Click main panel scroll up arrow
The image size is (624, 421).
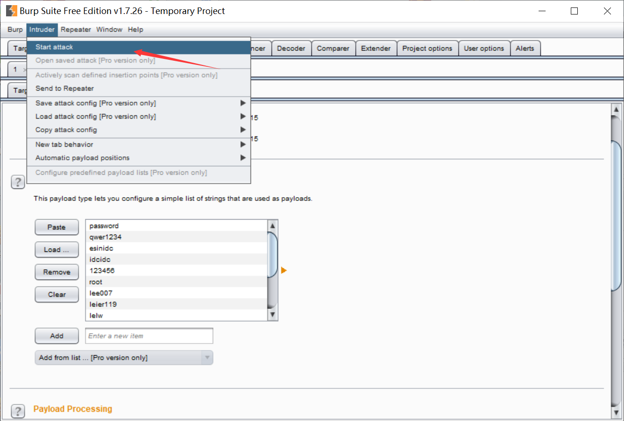click(x=616, y=110)
